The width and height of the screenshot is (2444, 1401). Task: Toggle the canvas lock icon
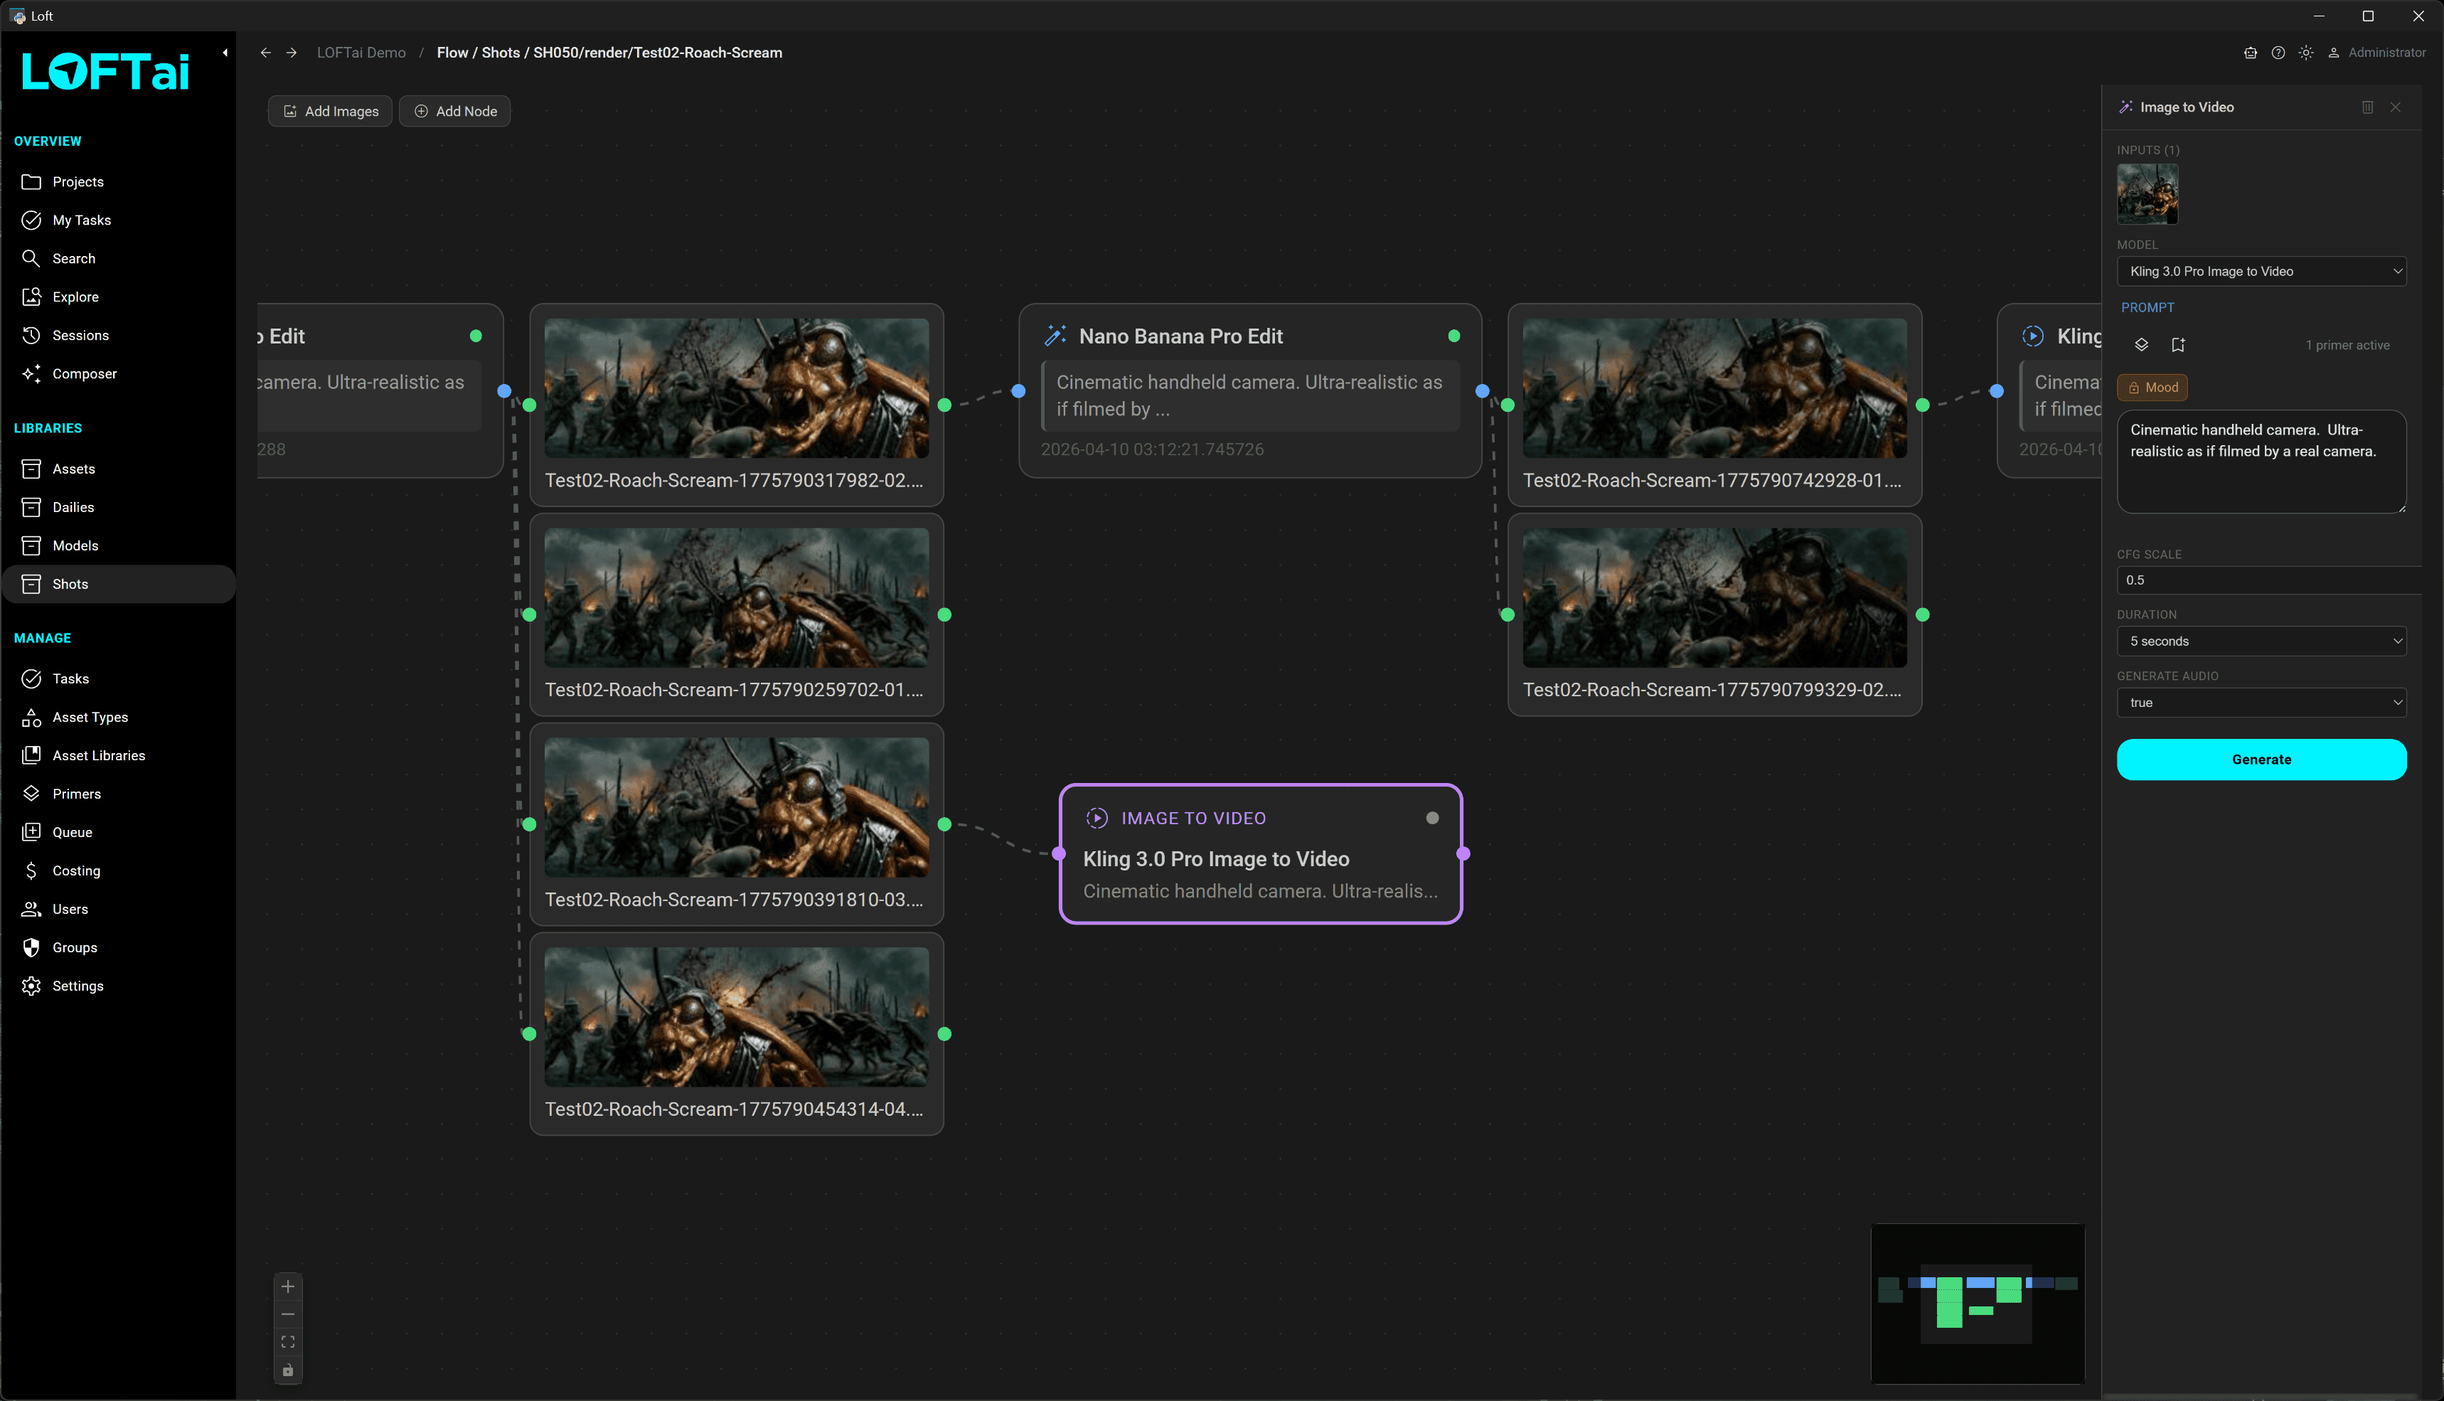click(x=287, y=1369)
